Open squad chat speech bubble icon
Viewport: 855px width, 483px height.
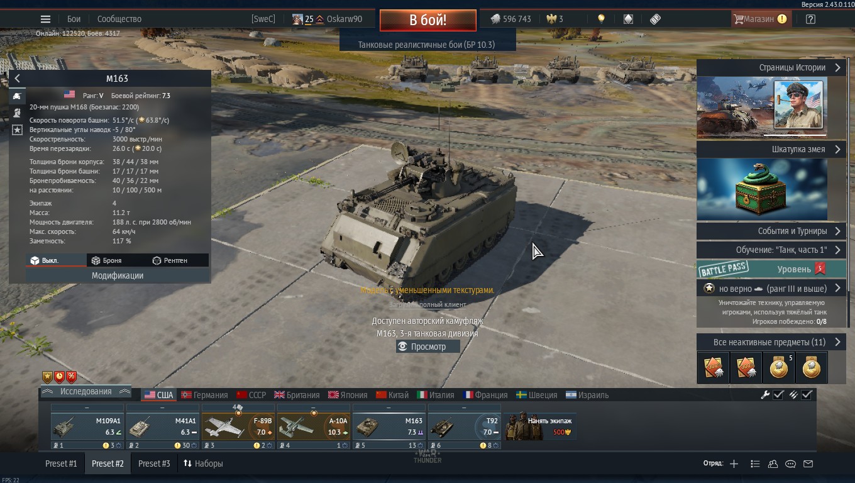pyautogui.click(x=790, y=464)
